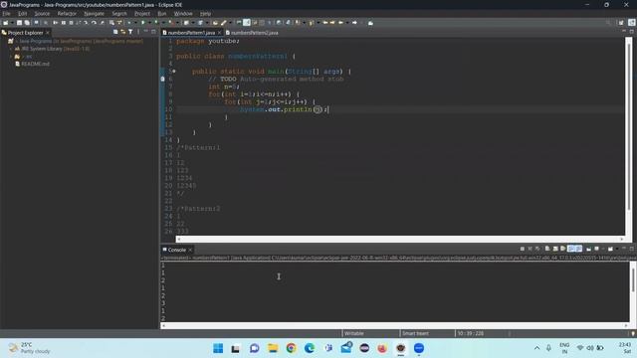637x358 pixels.
Task: Open the Refactor menu
Action: click(67, 13)
